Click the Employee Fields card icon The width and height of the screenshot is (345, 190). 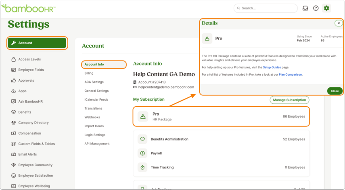tap(13, 70)
